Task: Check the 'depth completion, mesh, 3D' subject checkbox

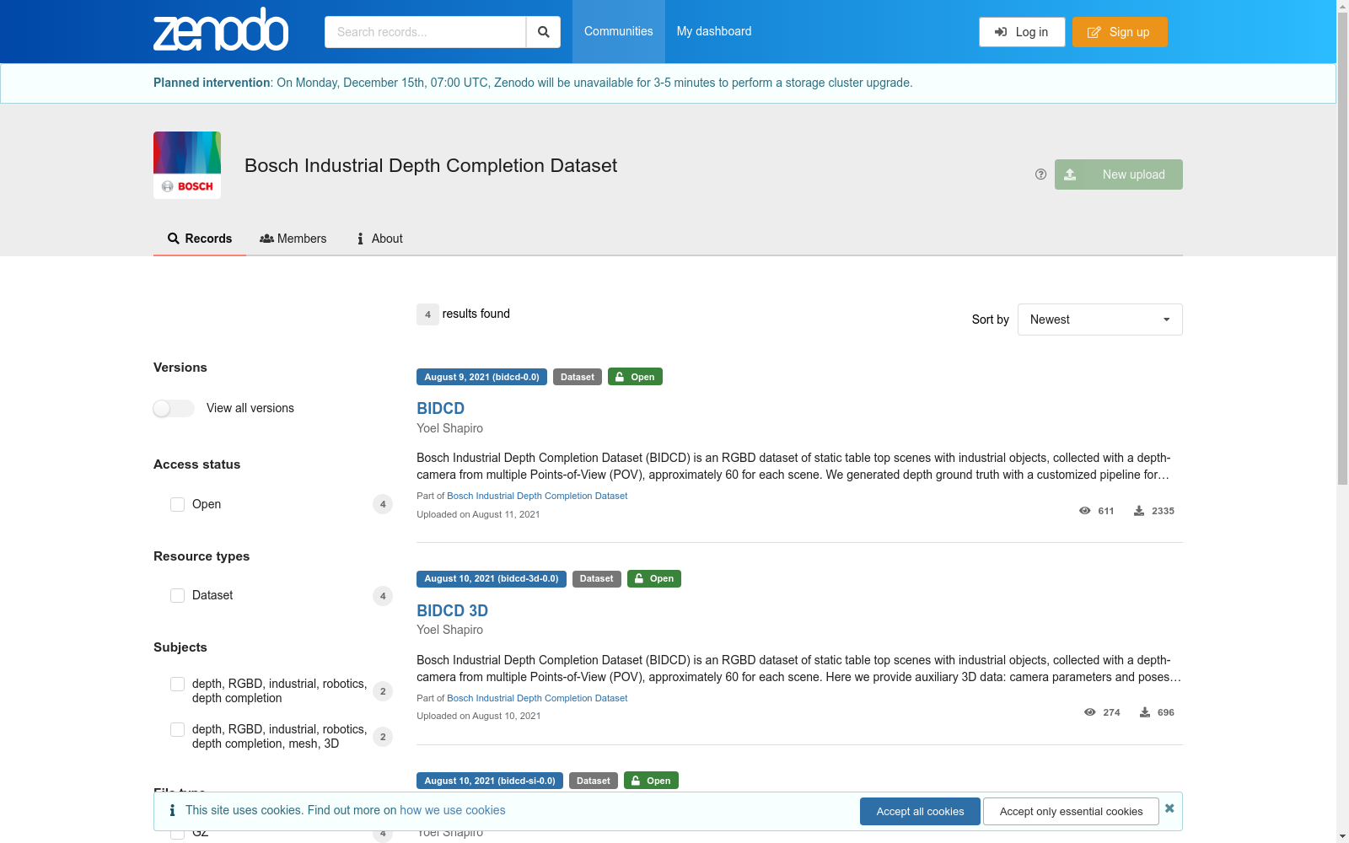Action: point(177,729)
